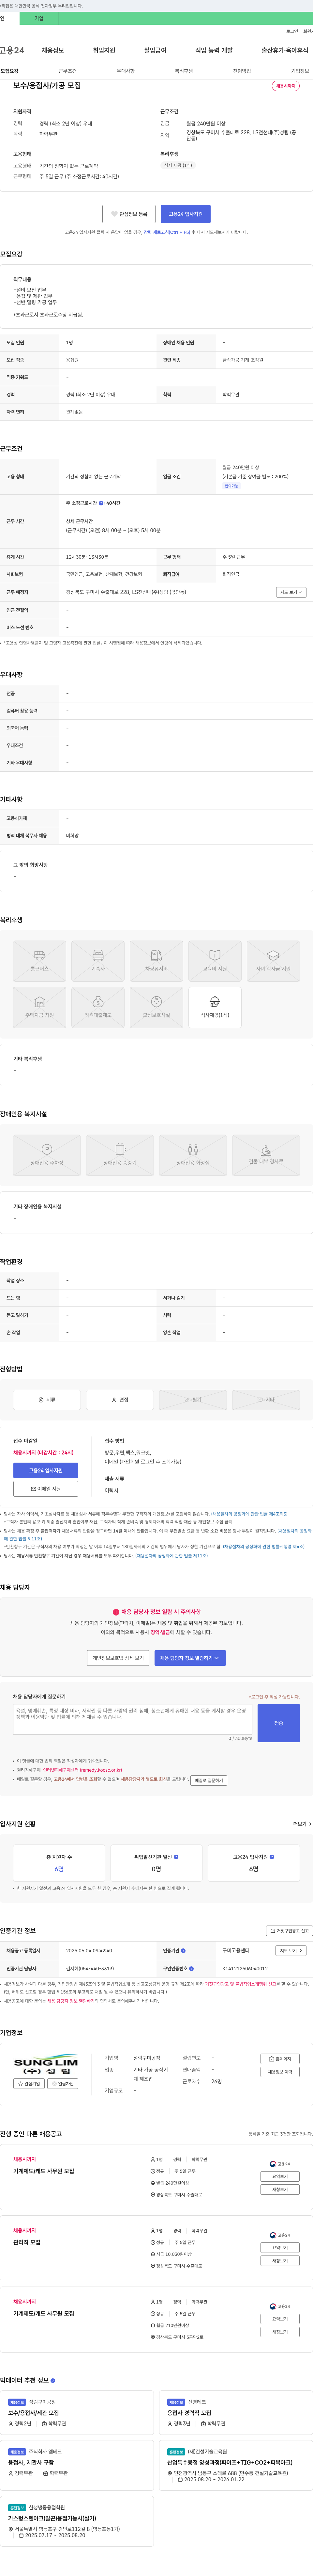Jump to 근무조건 section tab
The height and width of the screenshot is (2576, 313).
pyautogui.click(x=68, y=71)
